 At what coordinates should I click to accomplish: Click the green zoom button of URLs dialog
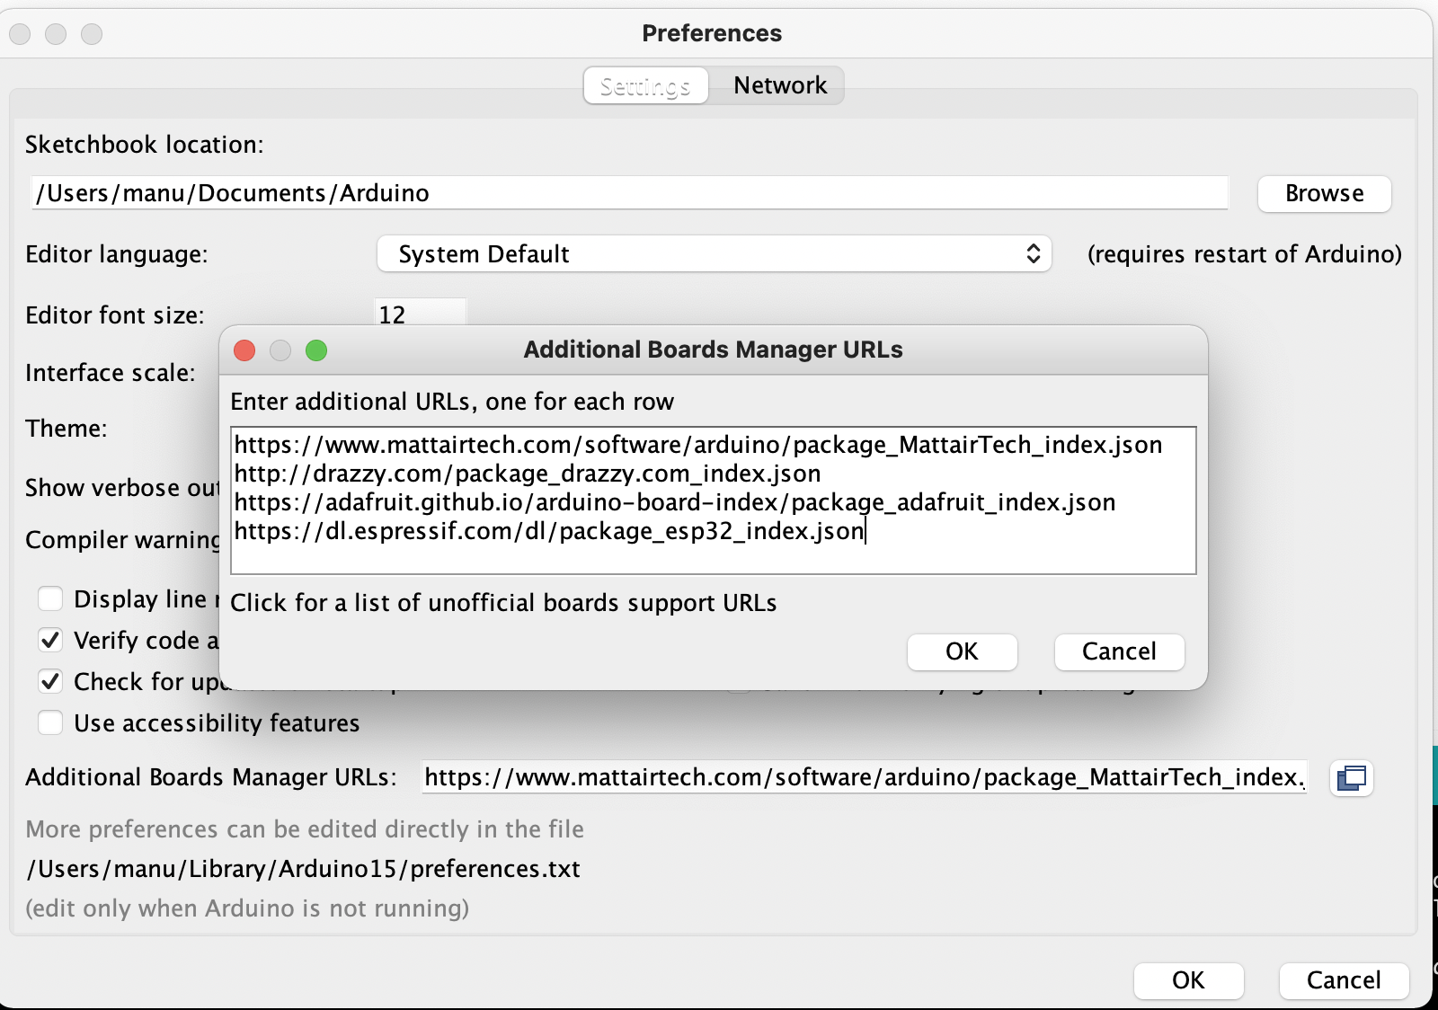316,350
